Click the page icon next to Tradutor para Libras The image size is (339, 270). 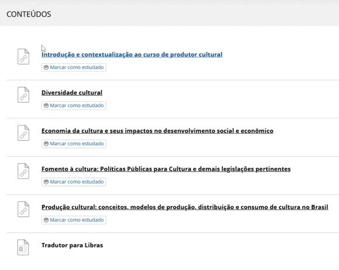coord(23,247)
